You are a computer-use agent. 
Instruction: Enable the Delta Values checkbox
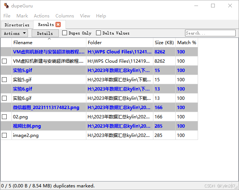pyautogui.click(x=98, y=33)
